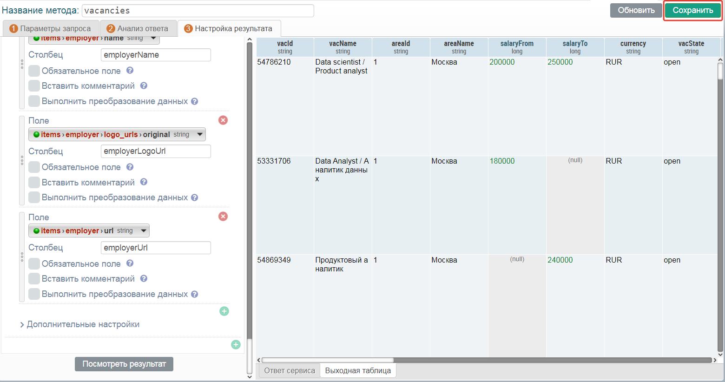The width and height of the screenshot is (725, 382).
Task: Show help for employerUrl Выполнить преобразование данных
Action: [195, 294]
